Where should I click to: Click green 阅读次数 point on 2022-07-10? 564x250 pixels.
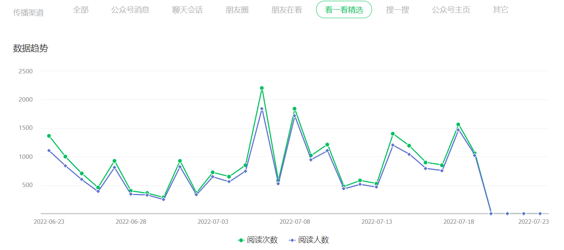coord(327,144)
